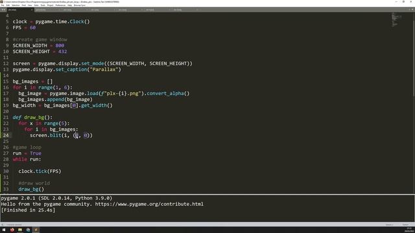Open the Tools menu

[x=43, y=5]
